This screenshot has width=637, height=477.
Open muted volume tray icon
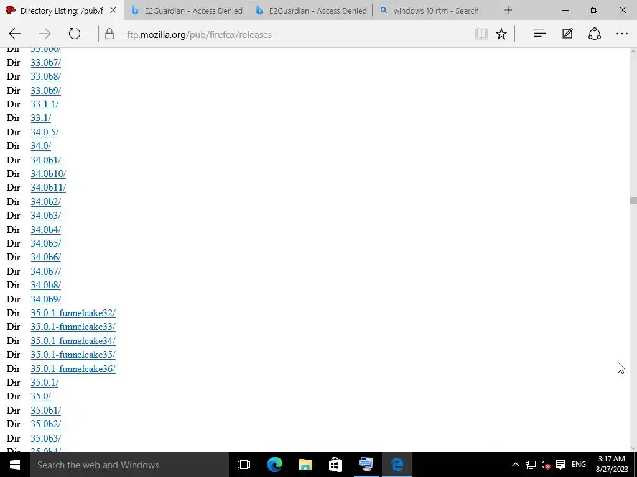545,465
